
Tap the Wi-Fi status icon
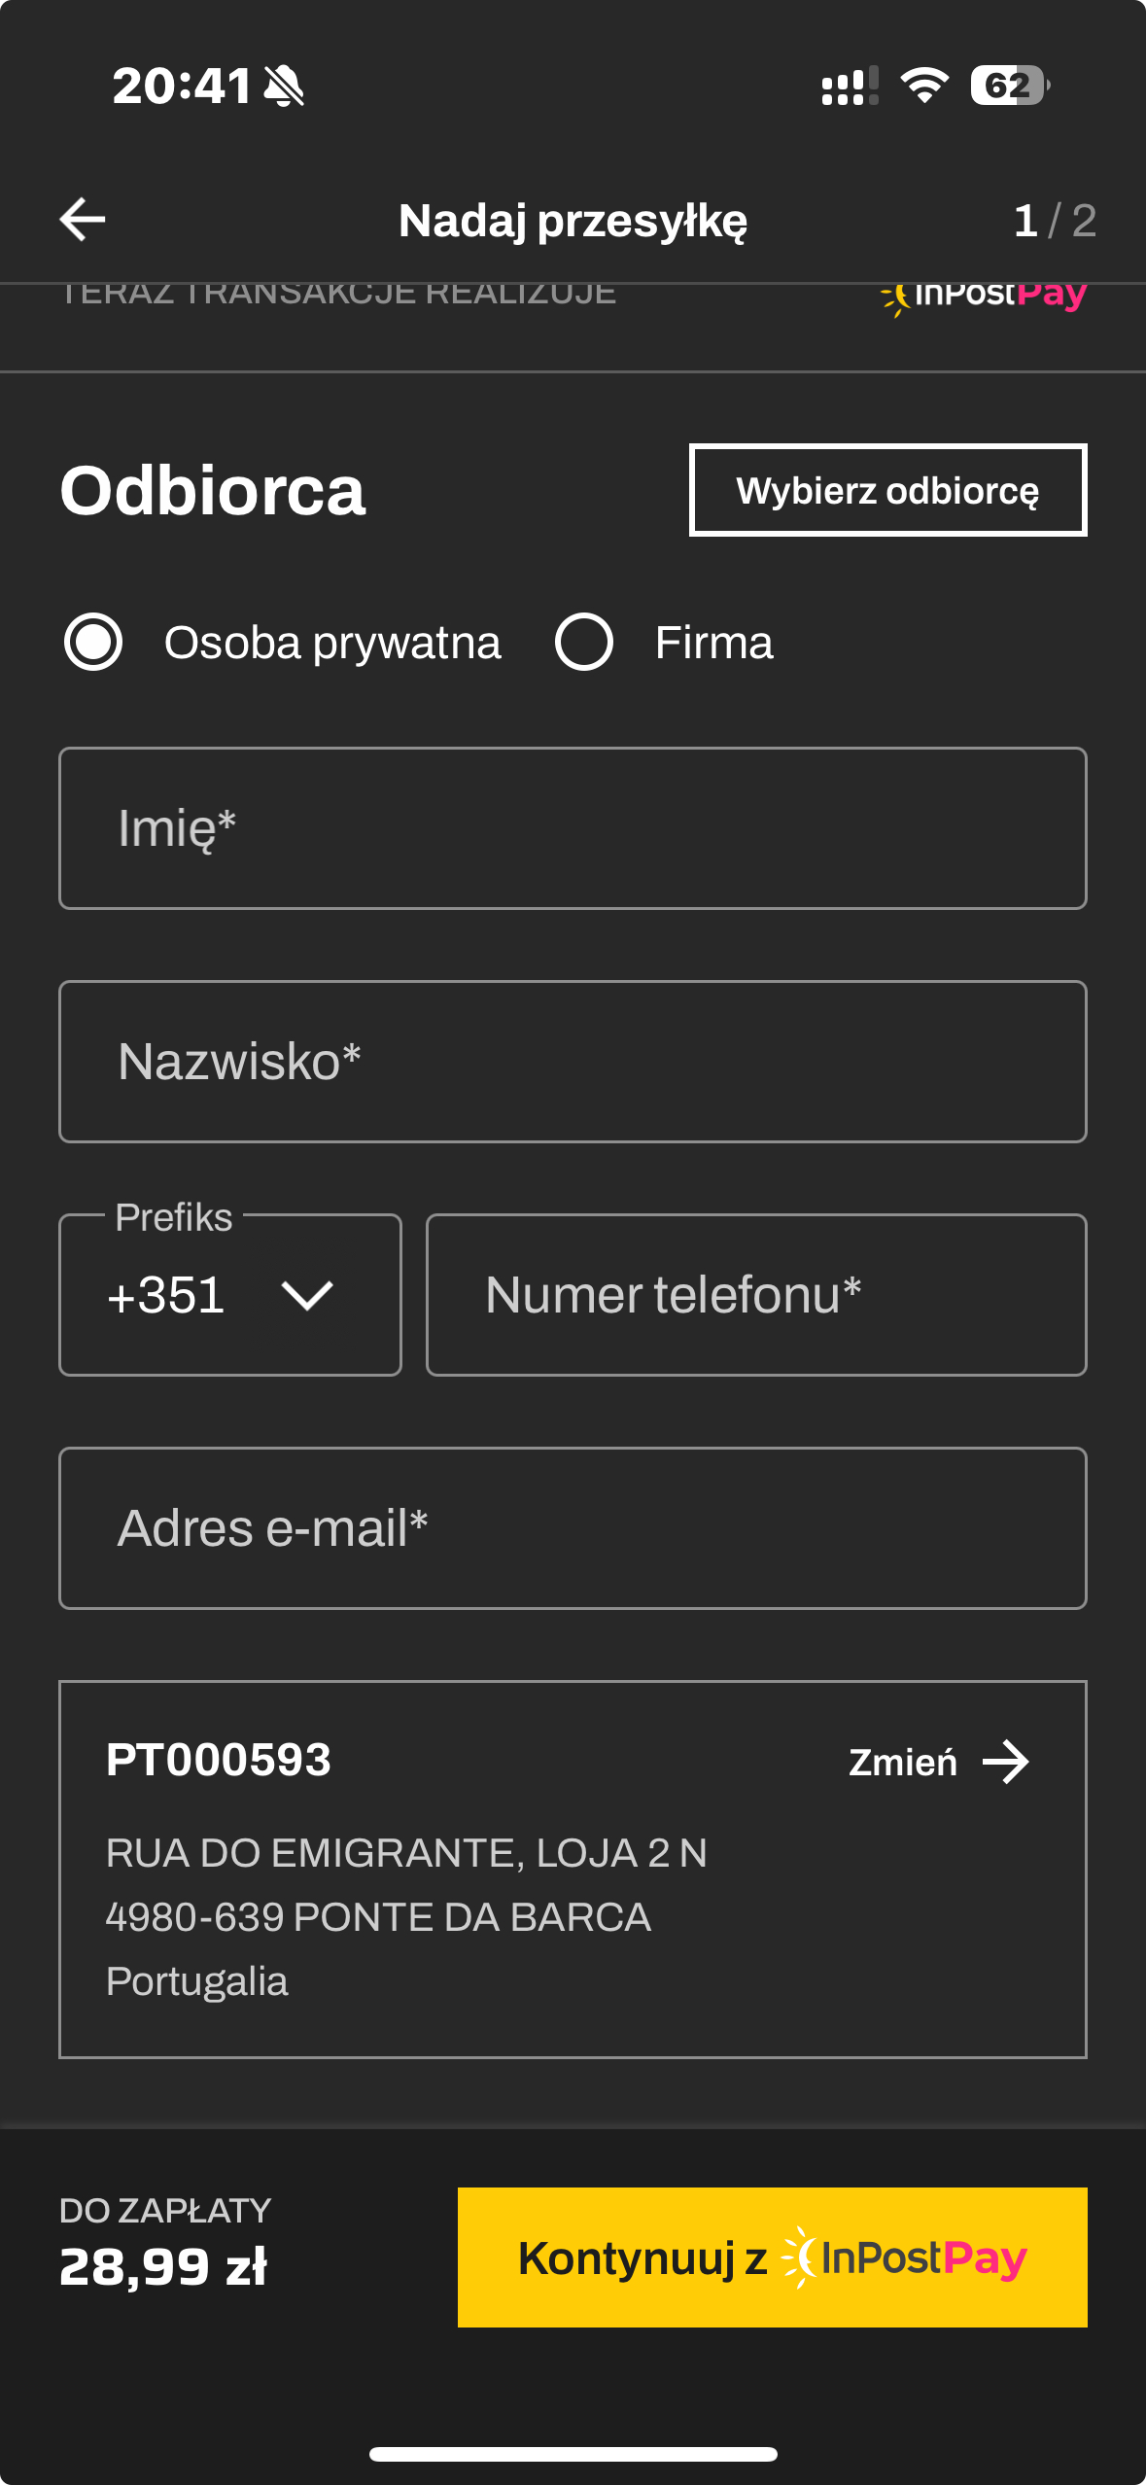point(923,86)
